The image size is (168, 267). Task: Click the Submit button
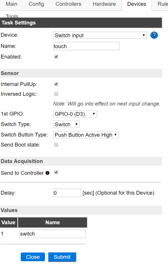point(62,257)
